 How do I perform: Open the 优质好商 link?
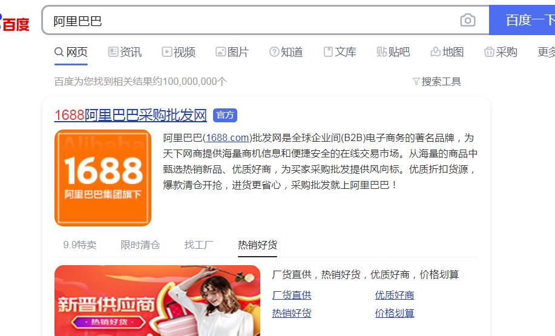(x=394, y=295)
